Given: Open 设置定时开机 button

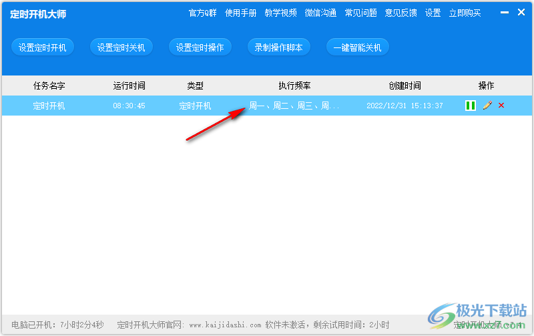Looking at the screenshot, I should [43, 47].
